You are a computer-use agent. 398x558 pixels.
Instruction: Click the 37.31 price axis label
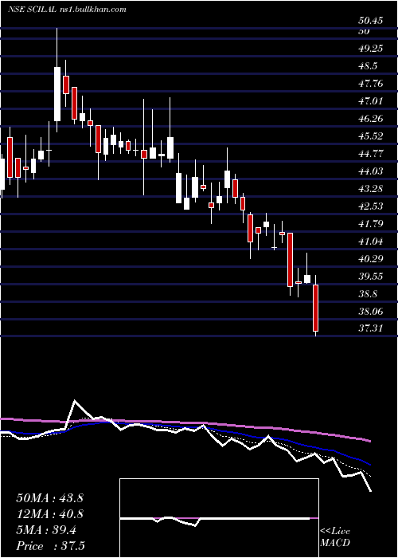(371, 328)
